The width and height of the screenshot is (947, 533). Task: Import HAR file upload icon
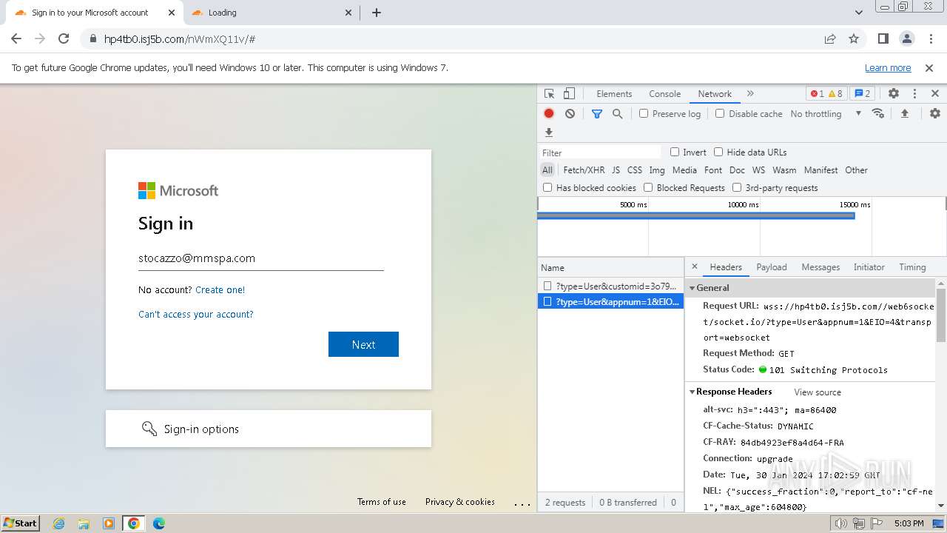[x=904, y=113]
